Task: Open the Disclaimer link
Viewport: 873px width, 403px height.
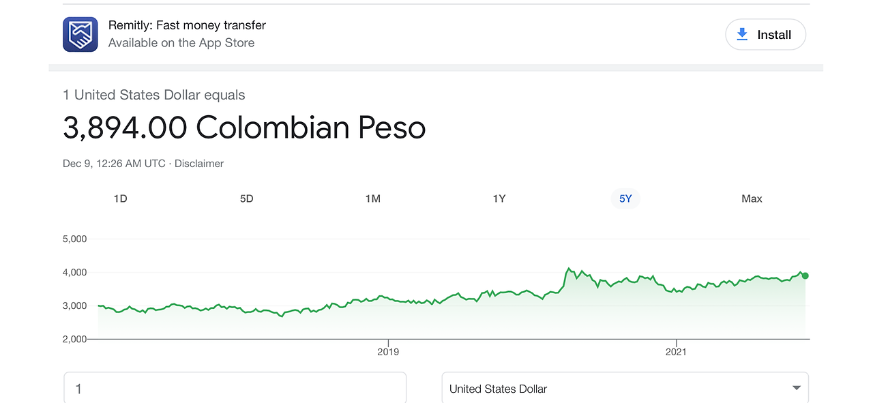Action: point(199,164)
